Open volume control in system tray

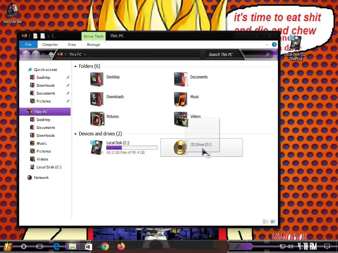point(290,246)
